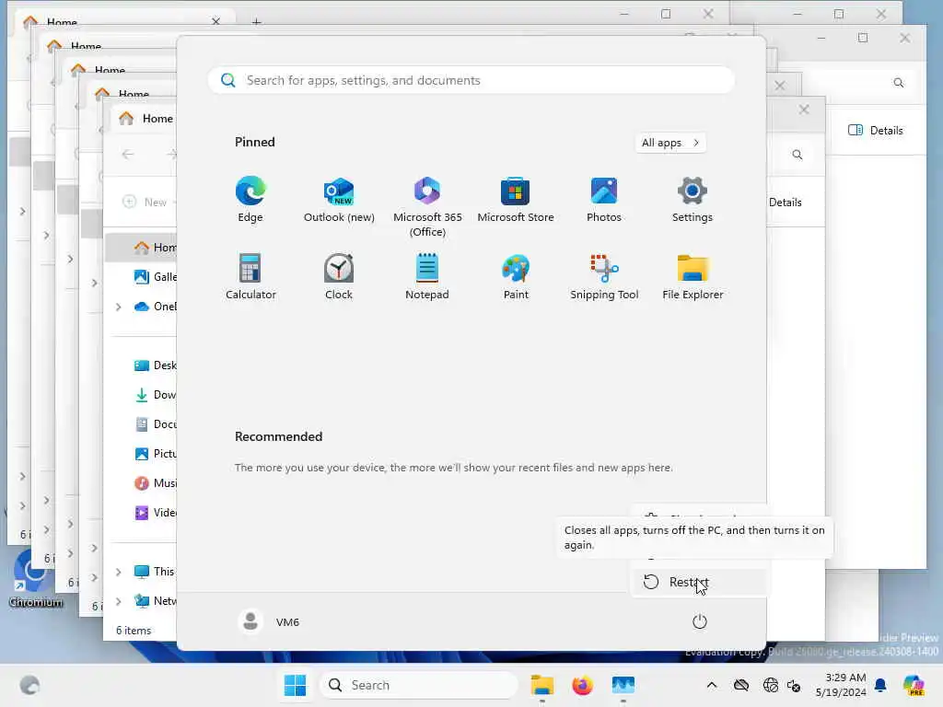This screenshot has height=707, width=943.
Task: Open File Explorer from pinned apps
Action: 693,276
